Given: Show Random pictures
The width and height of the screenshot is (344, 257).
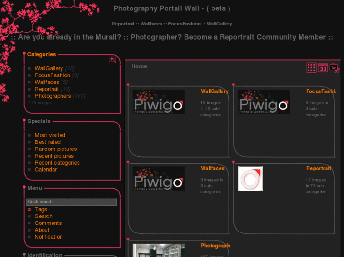Looking at the screenshot, I should click(56, 149).
